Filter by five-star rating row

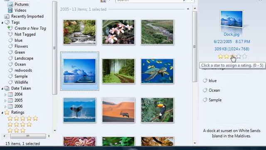pos(23,118)
